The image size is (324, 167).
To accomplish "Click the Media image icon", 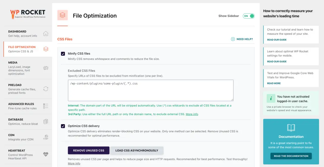I will [46, 68].
